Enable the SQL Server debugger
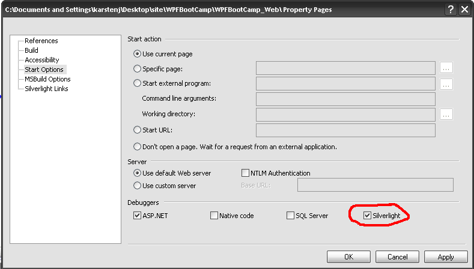 click(290, 216)
